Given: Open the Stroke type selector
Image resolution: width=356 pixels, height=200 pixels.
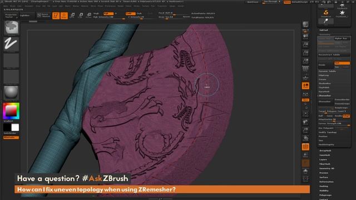Looking at the screenshot, I should [11, 44].
